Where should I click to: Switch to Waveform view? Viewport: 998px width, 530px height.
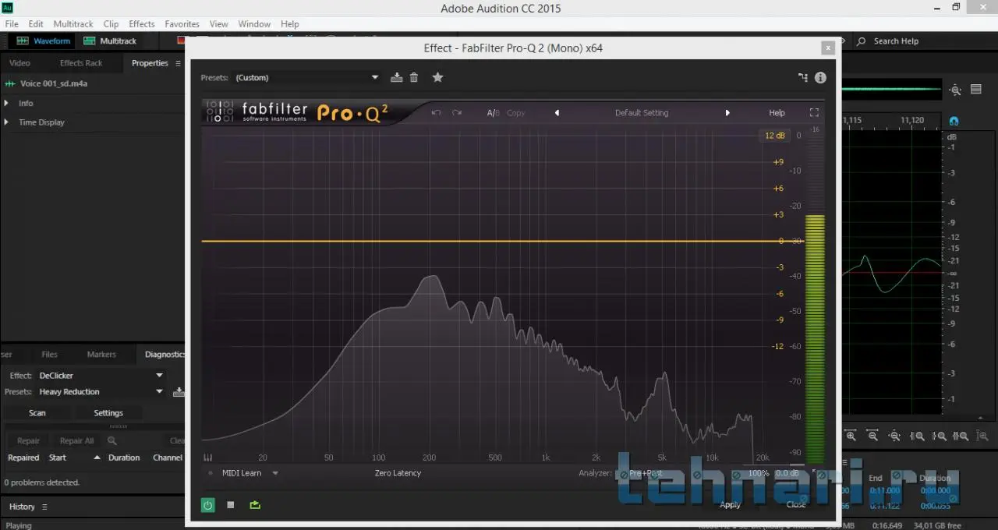click(x=44, y=41)
